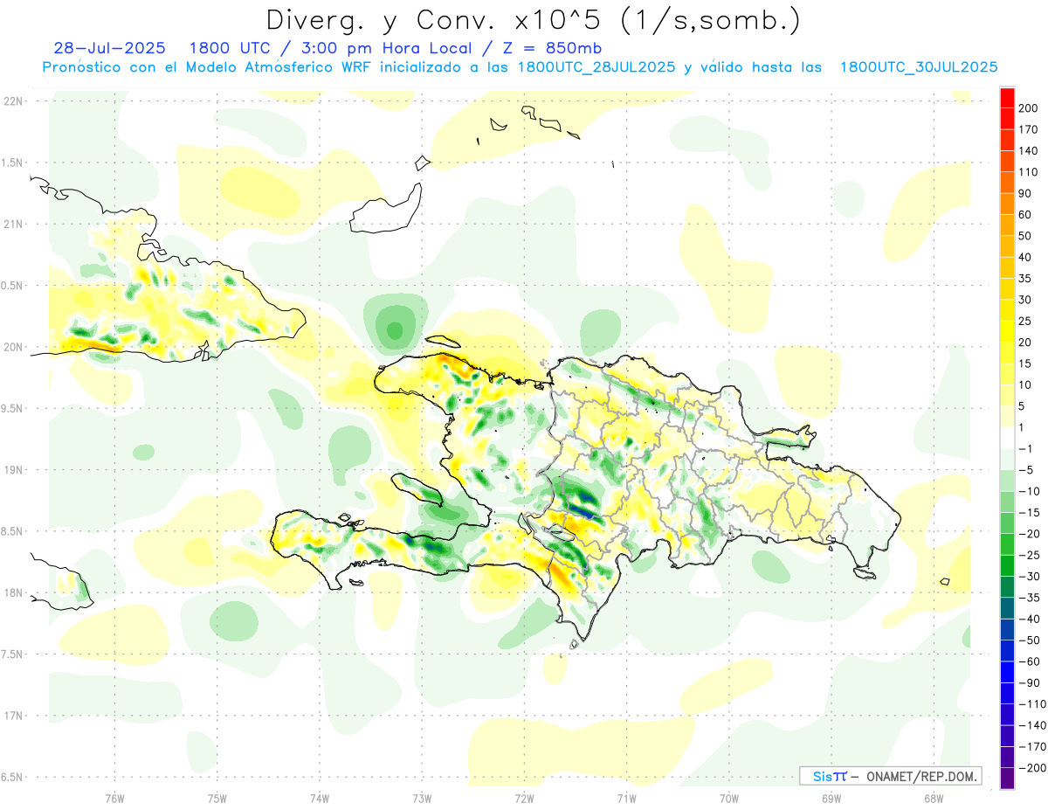Click the latitude label "22N"
1048x810 pixels.
click(x=12, y=101)
